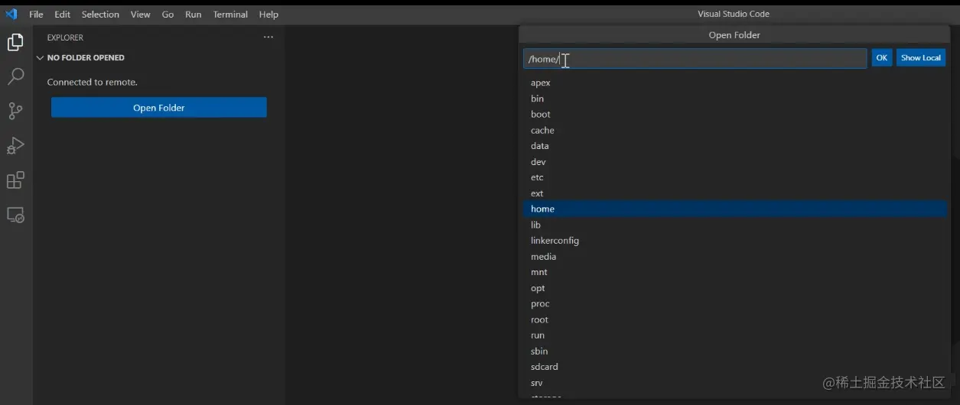Select the linkerconfig folder entry

point(734,241)
